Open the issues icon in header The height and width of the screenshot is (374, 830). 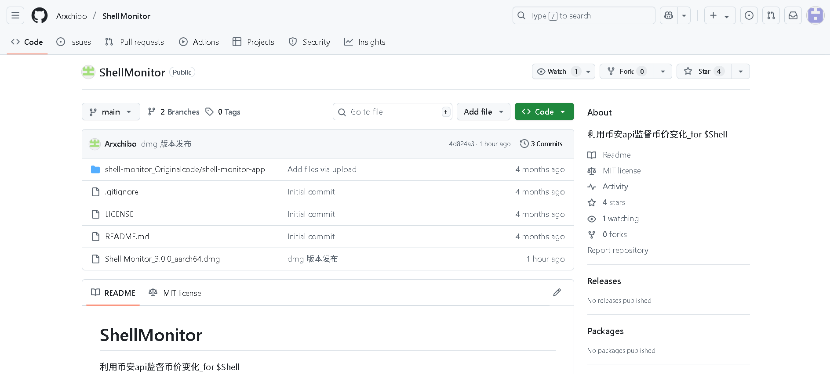point(749,16)
